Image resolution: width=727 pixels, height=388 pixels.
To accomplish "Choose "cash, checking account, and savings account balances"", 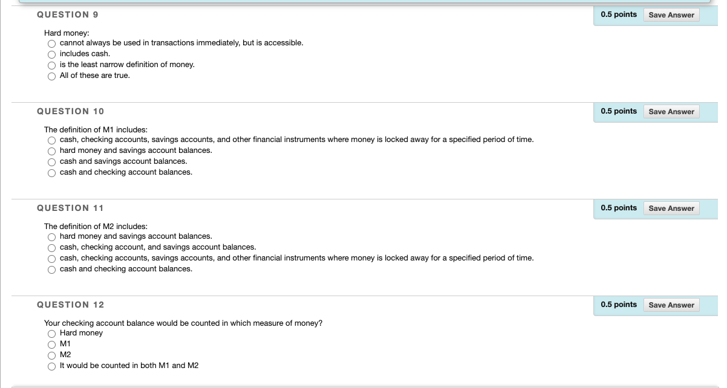I will [x=51, y=248].
